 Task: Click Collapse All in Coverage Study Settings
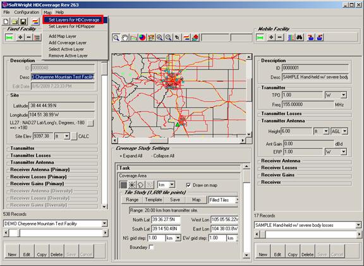(x=163, y=156)
